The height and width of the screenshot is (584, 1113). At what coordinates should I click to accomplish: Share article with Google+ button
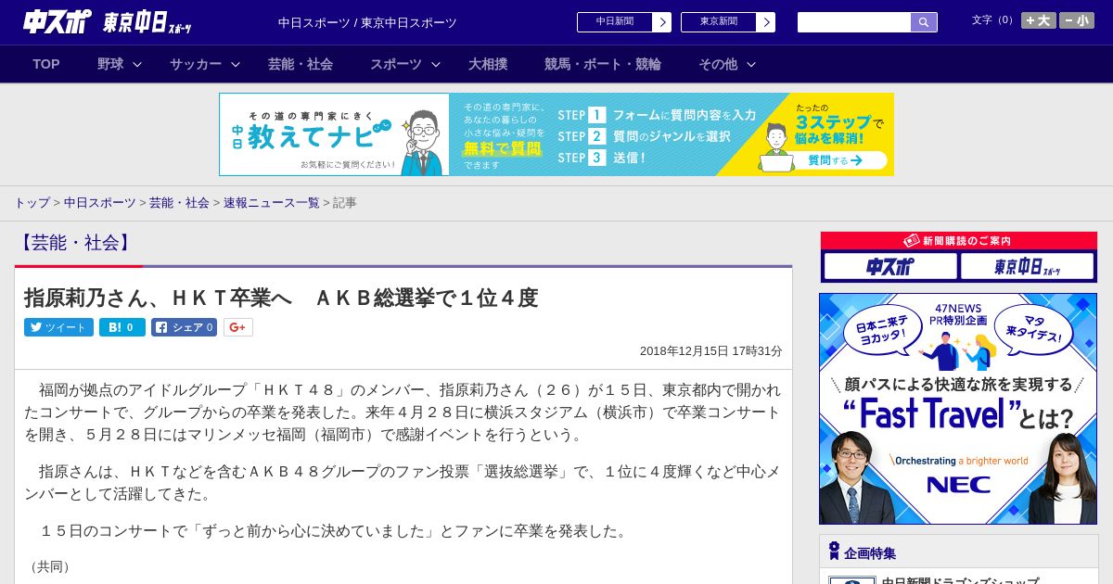238,327
